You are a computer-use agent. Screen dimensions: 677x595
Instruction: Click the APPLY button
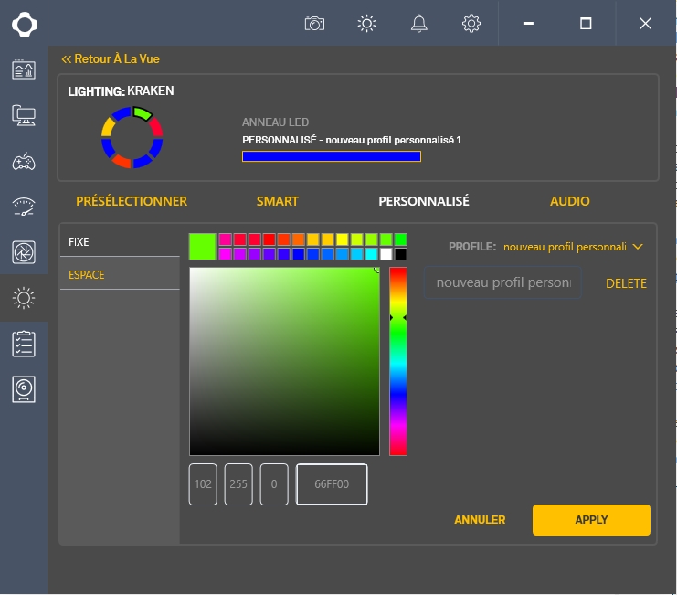pos(591,520)
